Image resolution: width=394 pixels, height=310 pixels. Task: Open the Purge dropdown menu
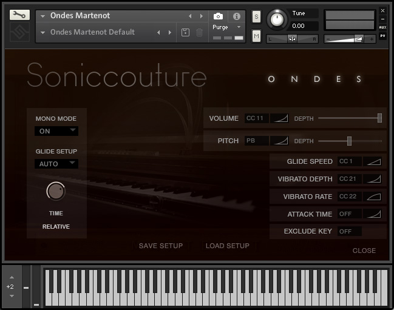click(x=227, y=27)
